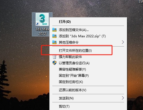Select 固定到任务栏(K)
Image resolution: width=143 pixels, height=110 pixels.
click(71, 82)
